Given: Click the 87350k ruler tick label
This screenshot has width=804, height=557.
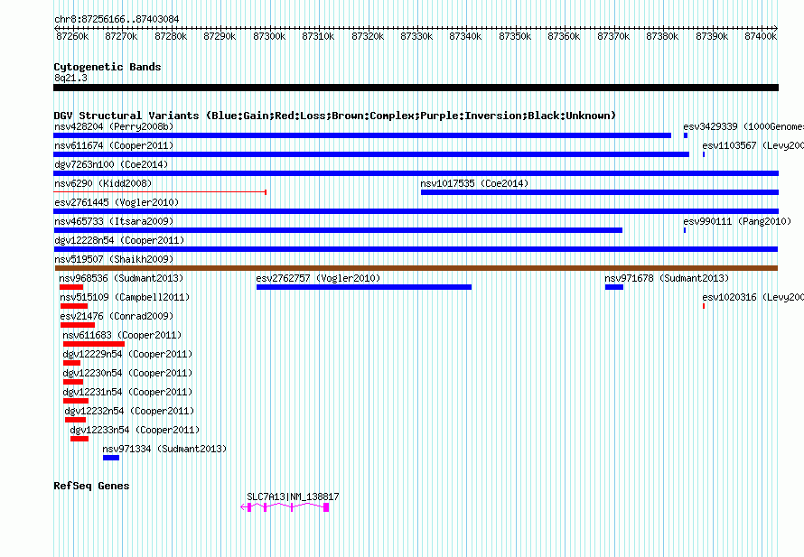Looking at the screenshot, I should 515,36.
